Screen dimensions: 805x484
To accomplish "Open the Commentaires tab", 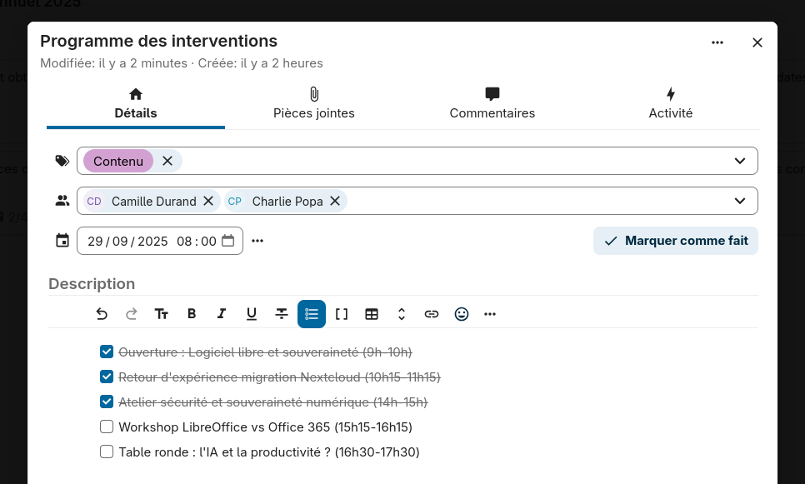I will pos(492,102).
